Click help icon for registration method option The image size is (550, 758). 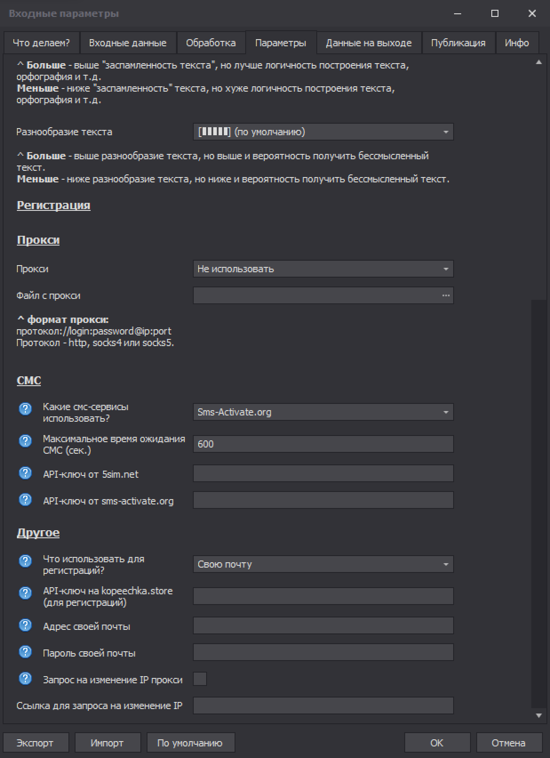pos(25,561)
